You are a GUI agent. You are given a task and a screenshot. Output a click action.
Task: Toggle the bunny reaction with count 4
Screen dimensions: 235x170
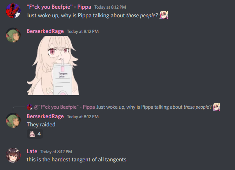(x=35, y=134)
